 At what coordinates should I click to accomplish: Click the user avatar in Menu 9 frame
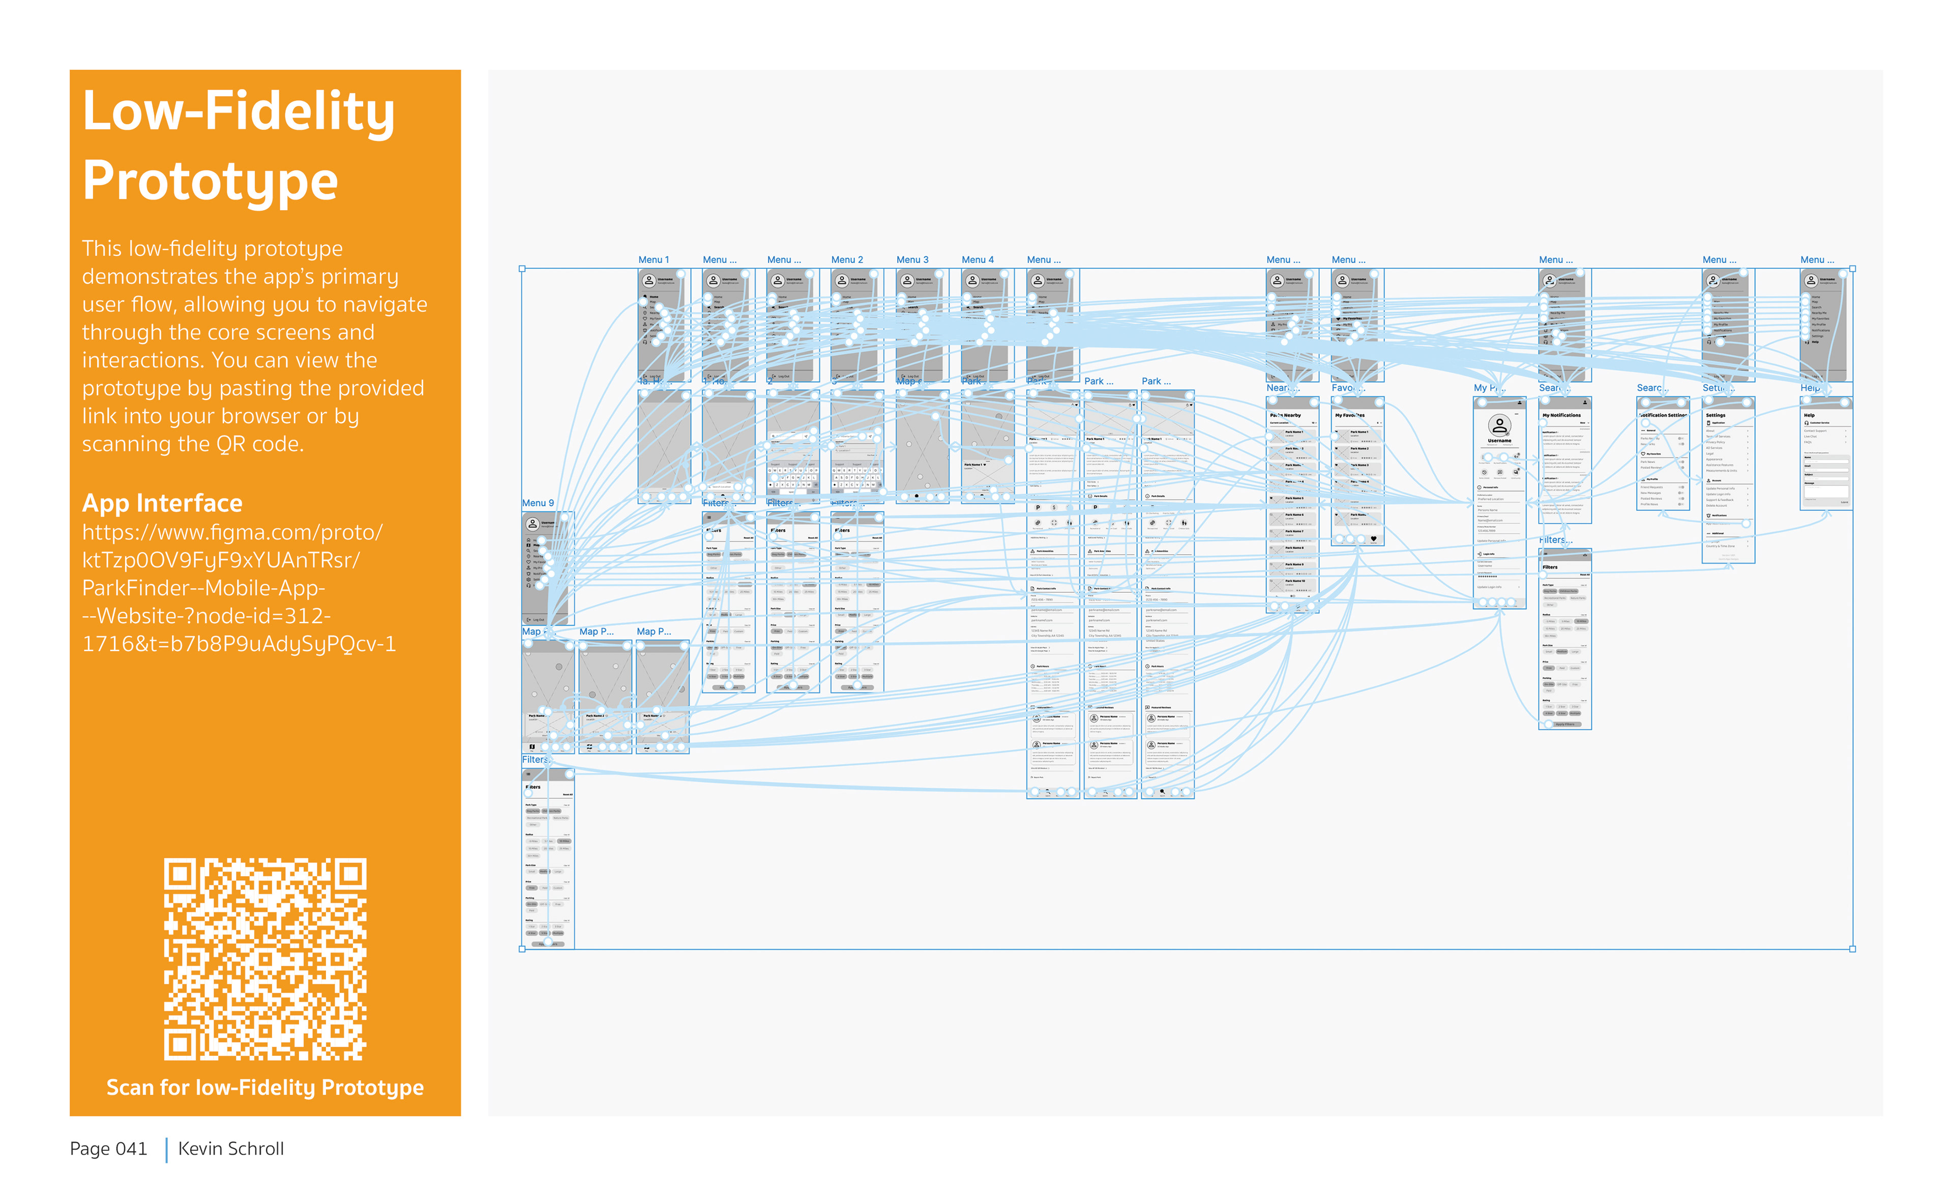[x=532, y=524]
